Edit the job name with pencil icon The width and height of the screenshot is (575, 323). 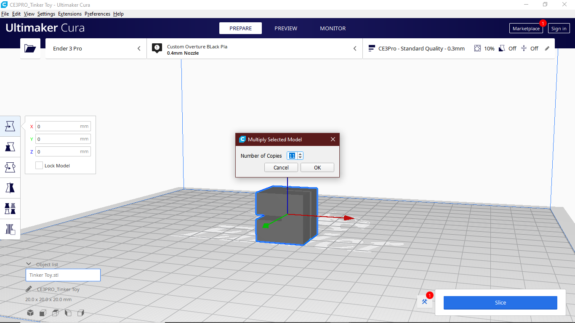click(x=29, y=289)
